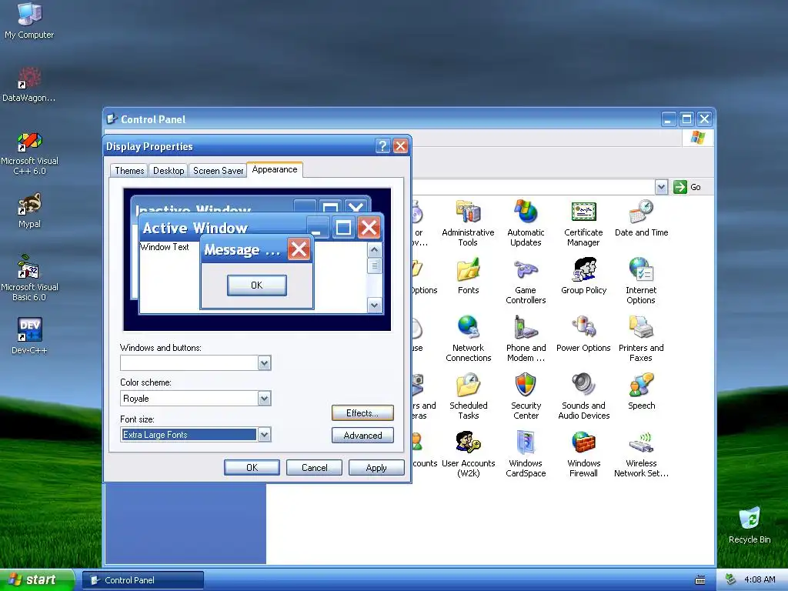This screenshot has width=788, height=591.
Task: Expand Control Panel address bar dropdown
Action: point(661,187)
